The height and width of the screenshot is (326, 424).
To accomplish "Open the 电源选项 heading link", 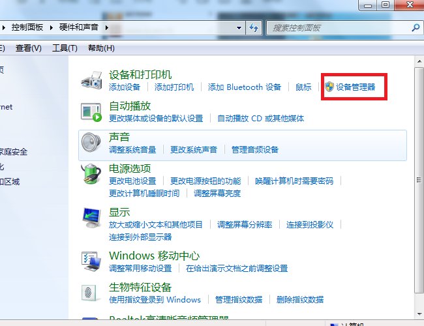I will pos(130,168).
